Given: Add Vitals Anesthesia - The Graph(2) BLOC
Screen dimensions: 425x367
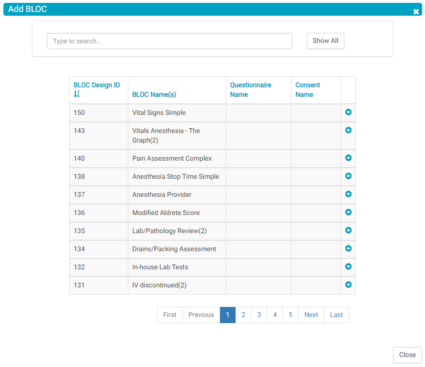Looking at the screenshot, I should (348, 130).
